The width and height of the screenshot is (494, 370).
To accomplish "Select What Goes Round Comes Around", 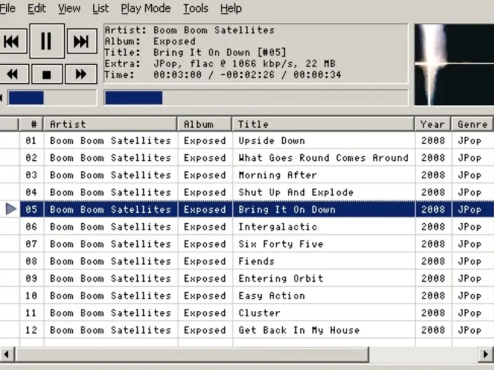I will click(323, 158).
